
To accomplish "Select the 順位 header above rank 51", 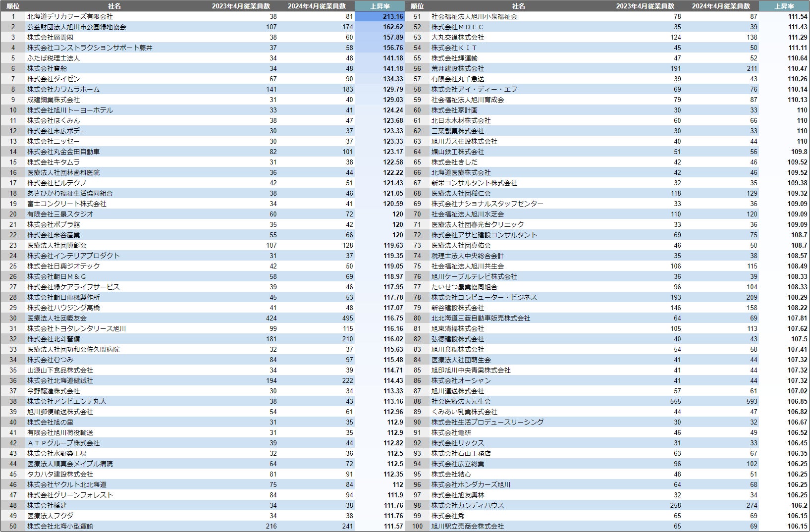I will [417, 6].
